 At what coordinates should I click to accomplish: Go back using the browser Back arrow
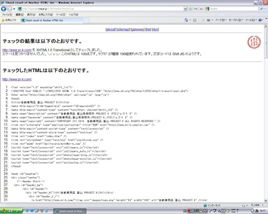3,9
